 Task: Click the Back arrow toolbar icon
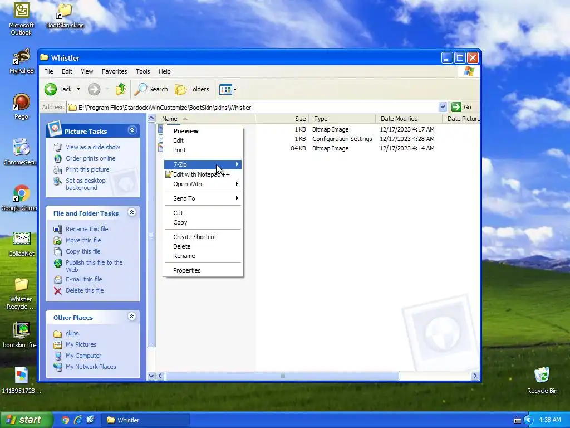(x=51, y=89)
